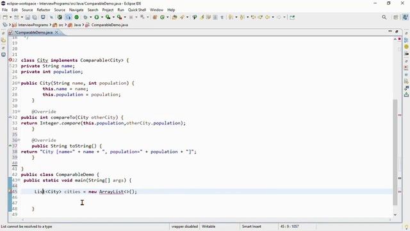Open the Back history dropdown arrow

point(273,17)
